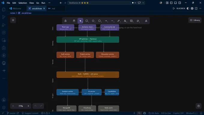Toggle Copilot: OFF status
The image size is (204, 115).
178,113
